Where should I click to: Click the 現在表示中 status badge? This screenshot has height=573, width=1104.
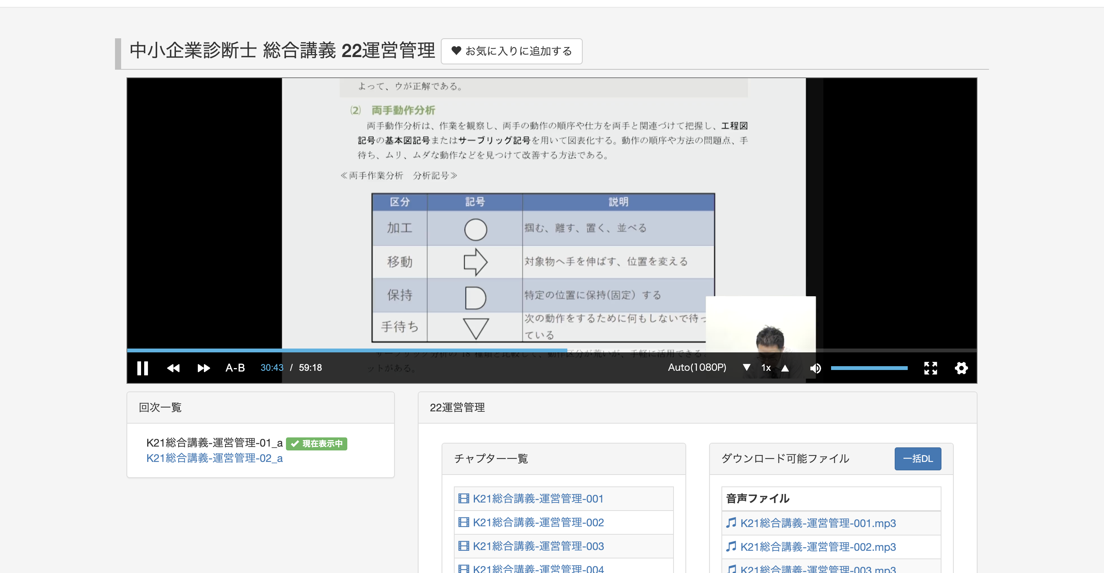(316, 444)
